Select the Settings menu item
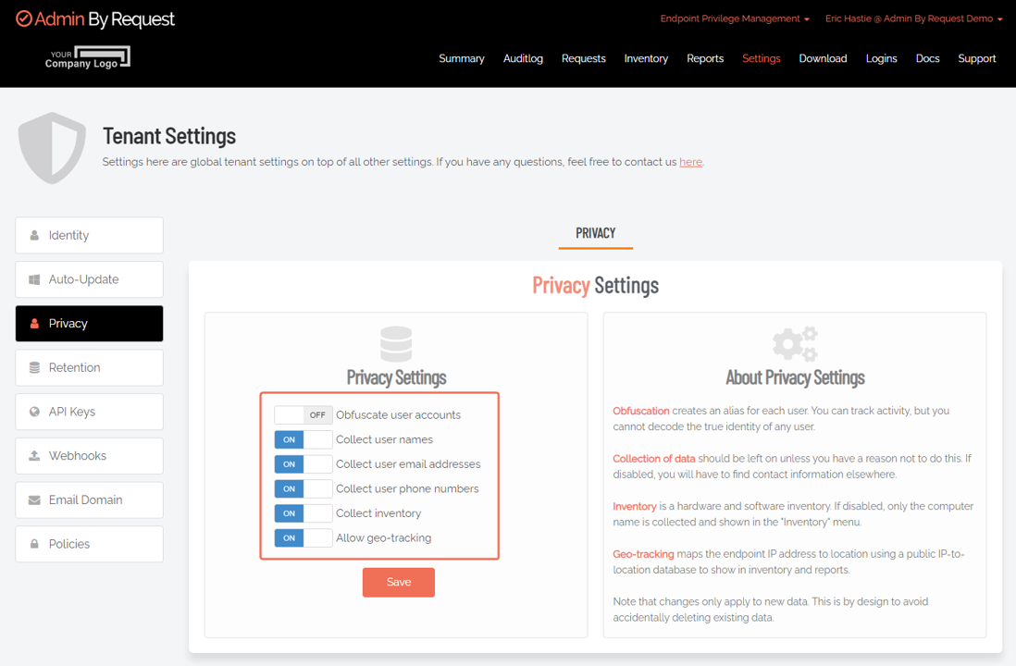This screenshot has width=1016, height=666. click(x=762, y=58)
